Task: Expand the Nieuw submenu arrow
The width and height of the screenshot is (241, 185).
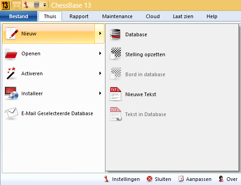Action: point(99,34)
